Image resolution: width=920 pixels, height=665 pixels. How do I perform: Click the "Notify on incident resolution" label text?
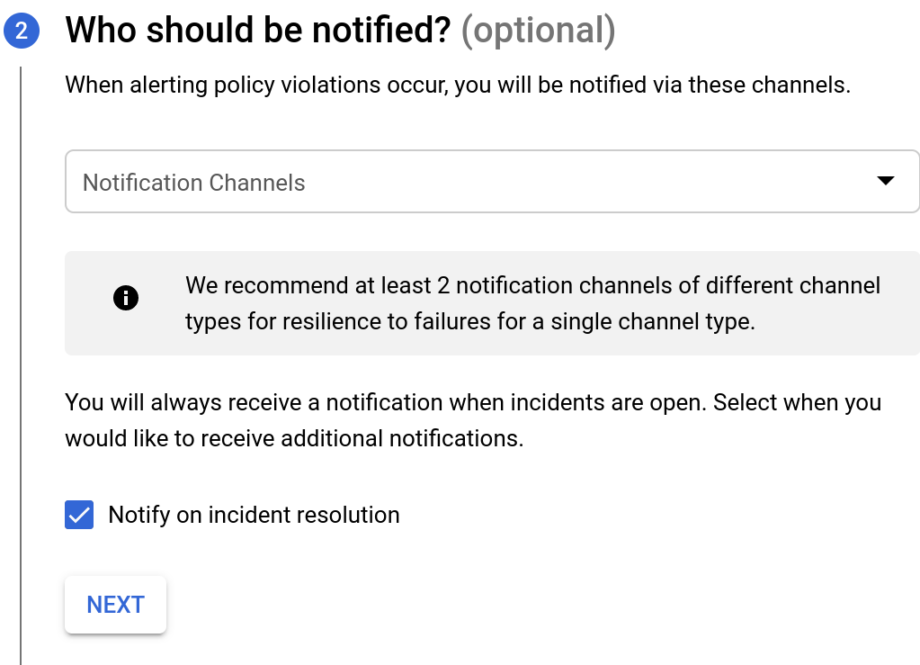click(x=254, y=515)
